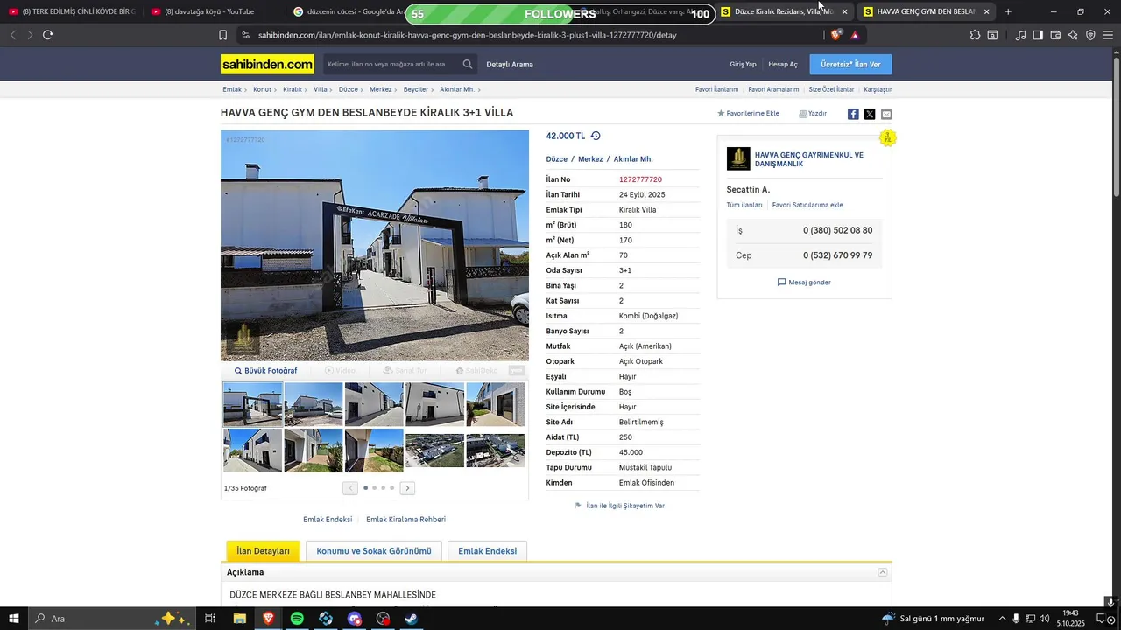The width and height of the screenshot is (1121, 630).
Task: Open browser extensions puzzle icon
Action: point(975,35)
